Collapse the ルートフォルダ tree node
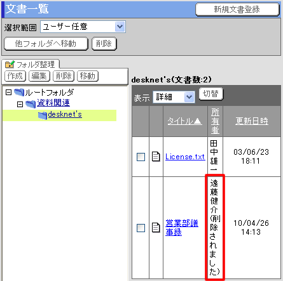The image size is (283, 281). (8, 93)
